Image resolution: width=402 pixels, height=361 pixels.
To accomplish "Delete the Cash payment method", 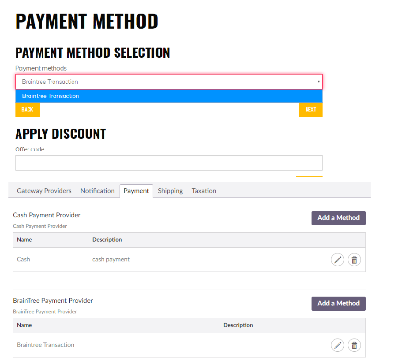I will 354,260.
